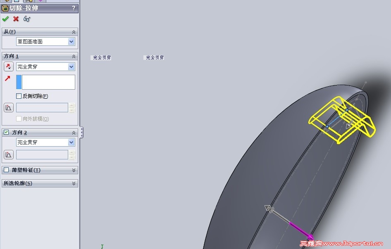Toggle detailed preview glasses icon

coord(27,19)
